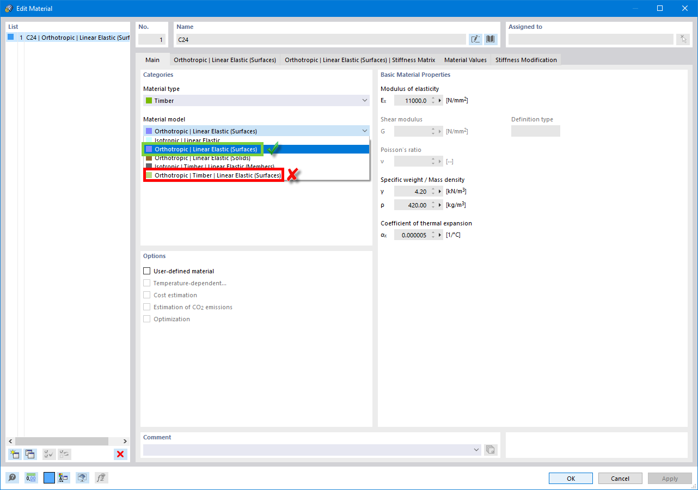Click the copy material icon below the list
This screenshot has height=490, width=698.
coord(29,454)
